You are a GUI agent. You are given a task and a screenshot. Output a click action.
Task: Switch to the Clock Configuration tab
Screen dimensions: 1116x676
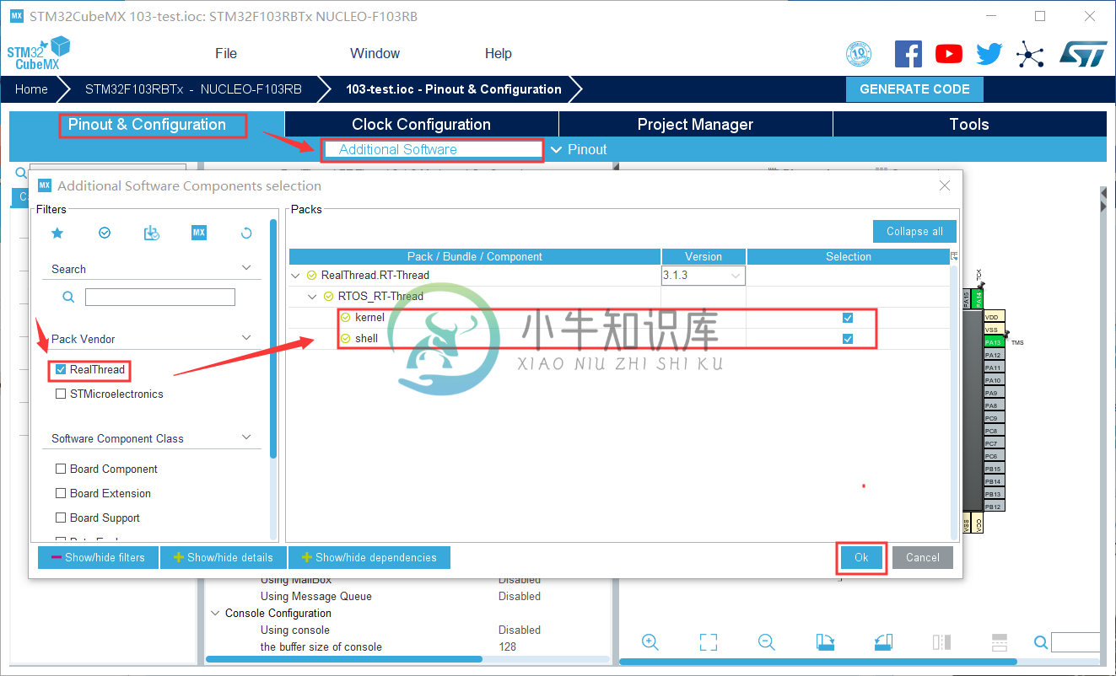tap(421, 124)
